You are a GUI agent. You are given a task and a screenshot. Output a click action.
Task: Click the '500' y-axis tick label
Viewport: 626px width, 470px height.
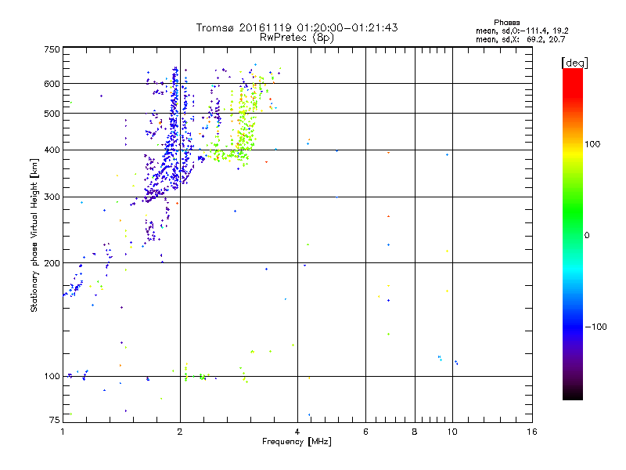point(52,114)
